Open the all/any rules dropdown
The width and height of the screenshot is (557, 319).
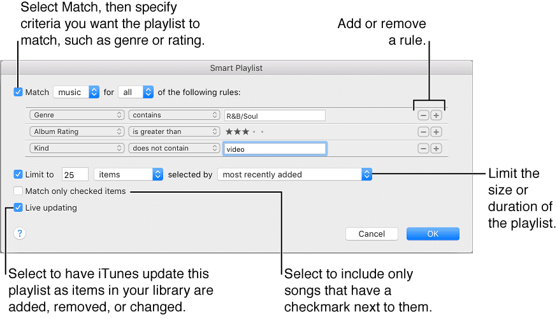(136, 92)
